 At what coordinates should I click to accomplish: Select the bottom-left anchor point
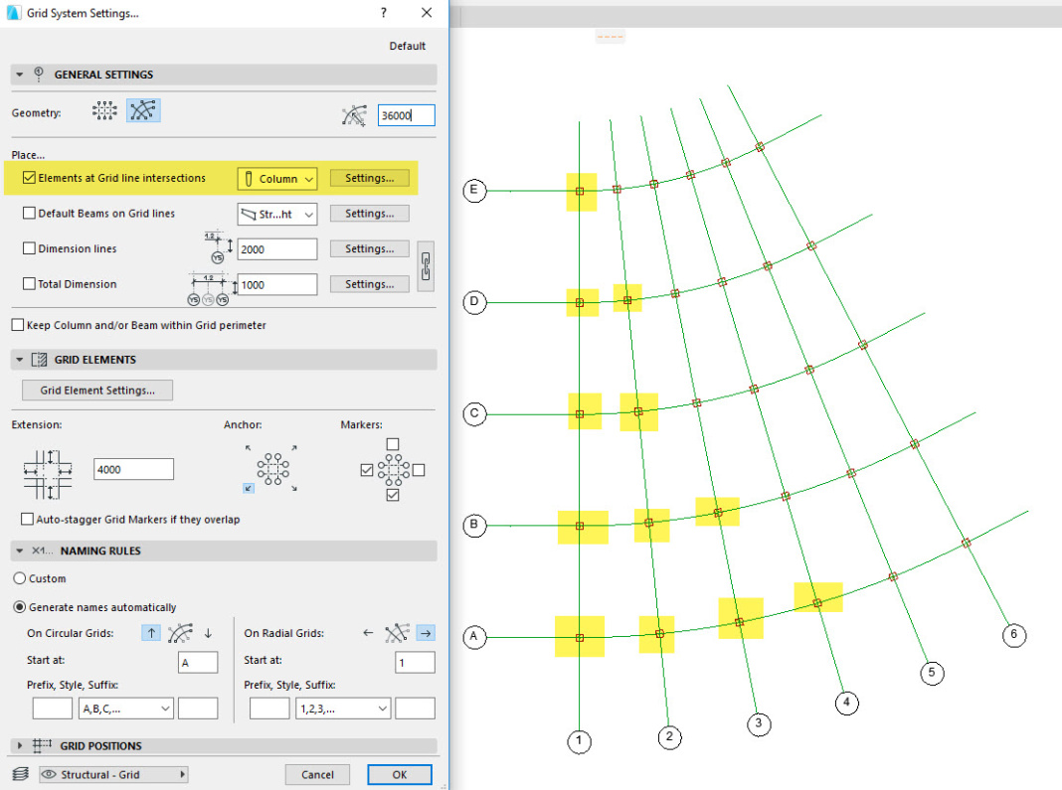point(249,487)
